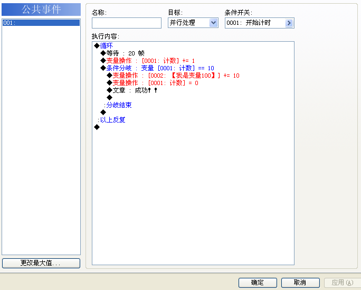Image resolution: width=361 pixels, height=290 pixels.
Task: Click the 取消 cancel button
Action: pos(300,283)
